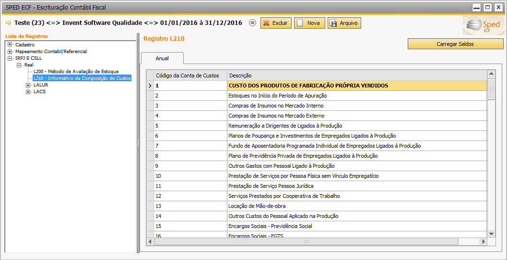Collapse the Real tree node

coord(19,65)
